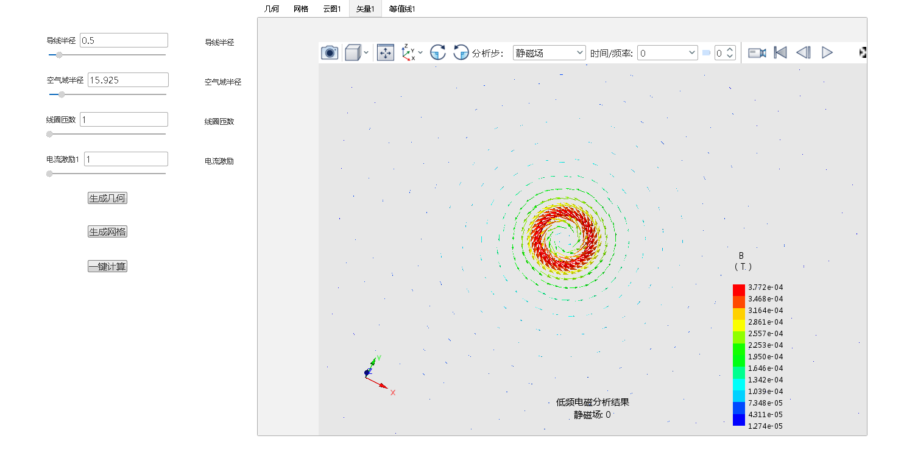
Task: Switch to the 几何 tab
Action: pos(272,9)
